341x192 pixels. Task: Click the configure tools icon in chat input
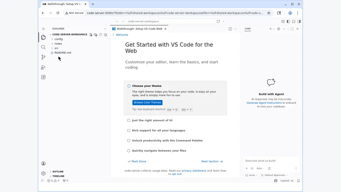point(269,168)
